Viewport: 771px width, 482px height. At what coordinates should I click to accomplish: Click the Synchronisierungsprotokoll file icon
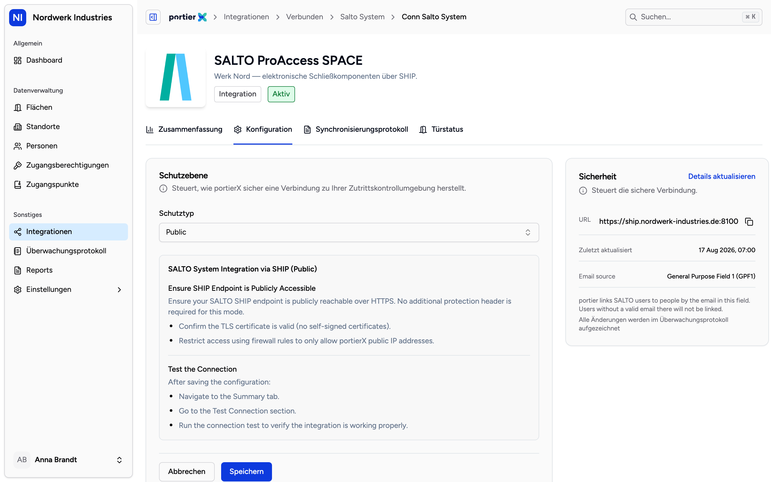307,129
